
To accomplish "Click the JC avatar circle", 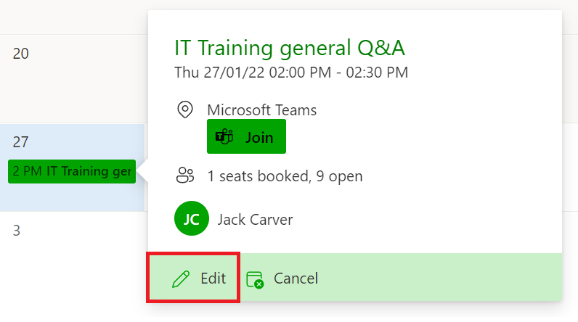I will coord(192,218).
